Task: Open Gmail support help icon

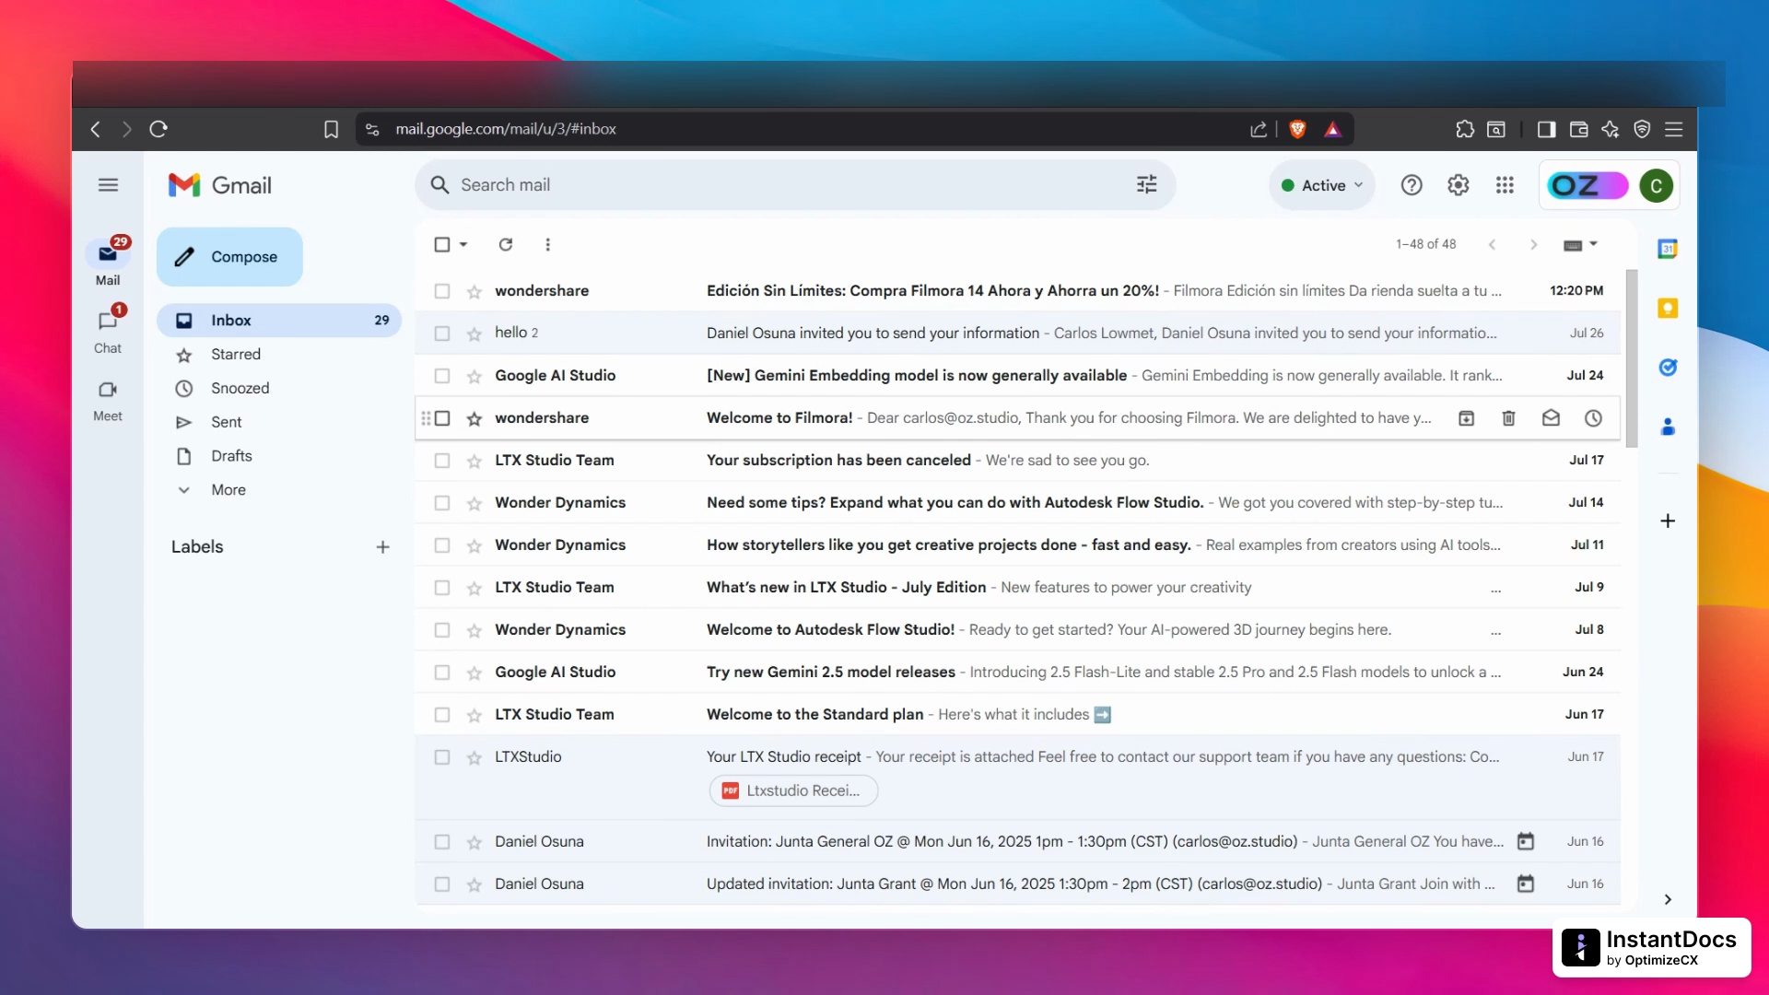Action: coord(1412,185)
